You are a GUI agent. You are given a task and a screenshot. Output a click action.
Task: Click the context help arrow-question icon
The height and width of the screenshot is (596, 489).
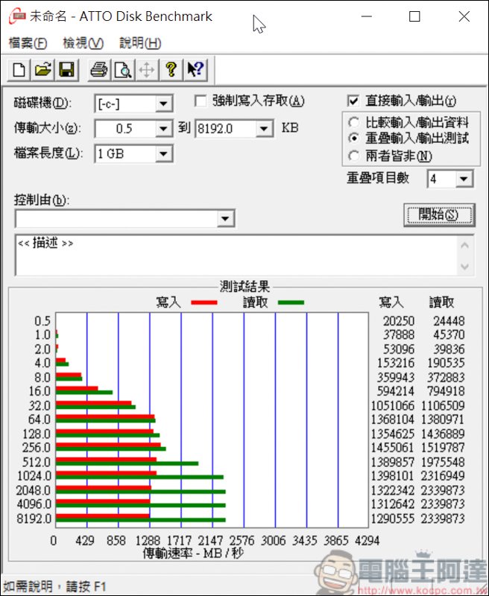(x=195, y=70)
